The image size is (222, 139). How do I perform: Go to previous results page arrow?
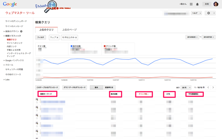208,87
